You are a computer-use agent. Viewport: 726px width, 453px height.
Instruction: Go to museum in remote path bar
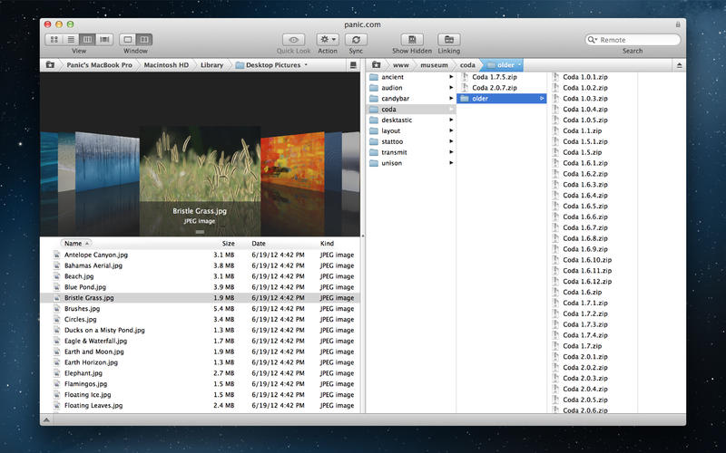point(434,65)
